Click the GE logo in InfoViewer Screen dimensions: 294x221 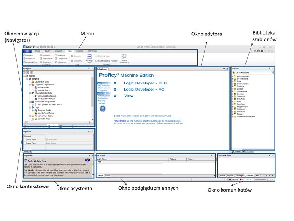[103, 109]
